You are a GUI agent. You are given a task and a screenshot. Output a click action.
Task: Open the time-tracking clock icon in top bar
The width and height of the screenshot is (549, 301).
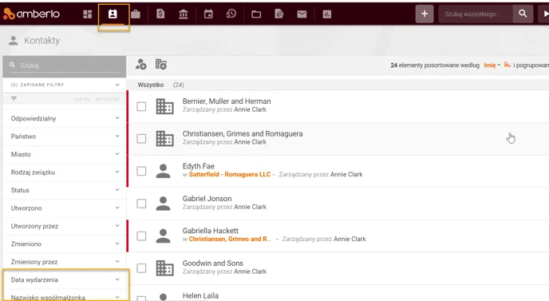tap(231, 14)
